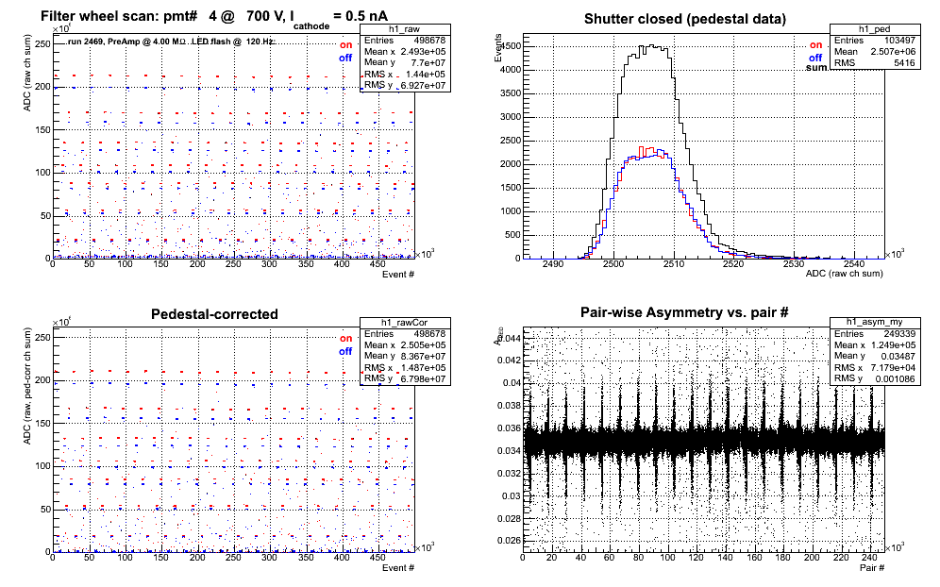Click red 'on' legend in pedestal plot
This screenshot has width=940, height=587.
[x=816, y=45]
